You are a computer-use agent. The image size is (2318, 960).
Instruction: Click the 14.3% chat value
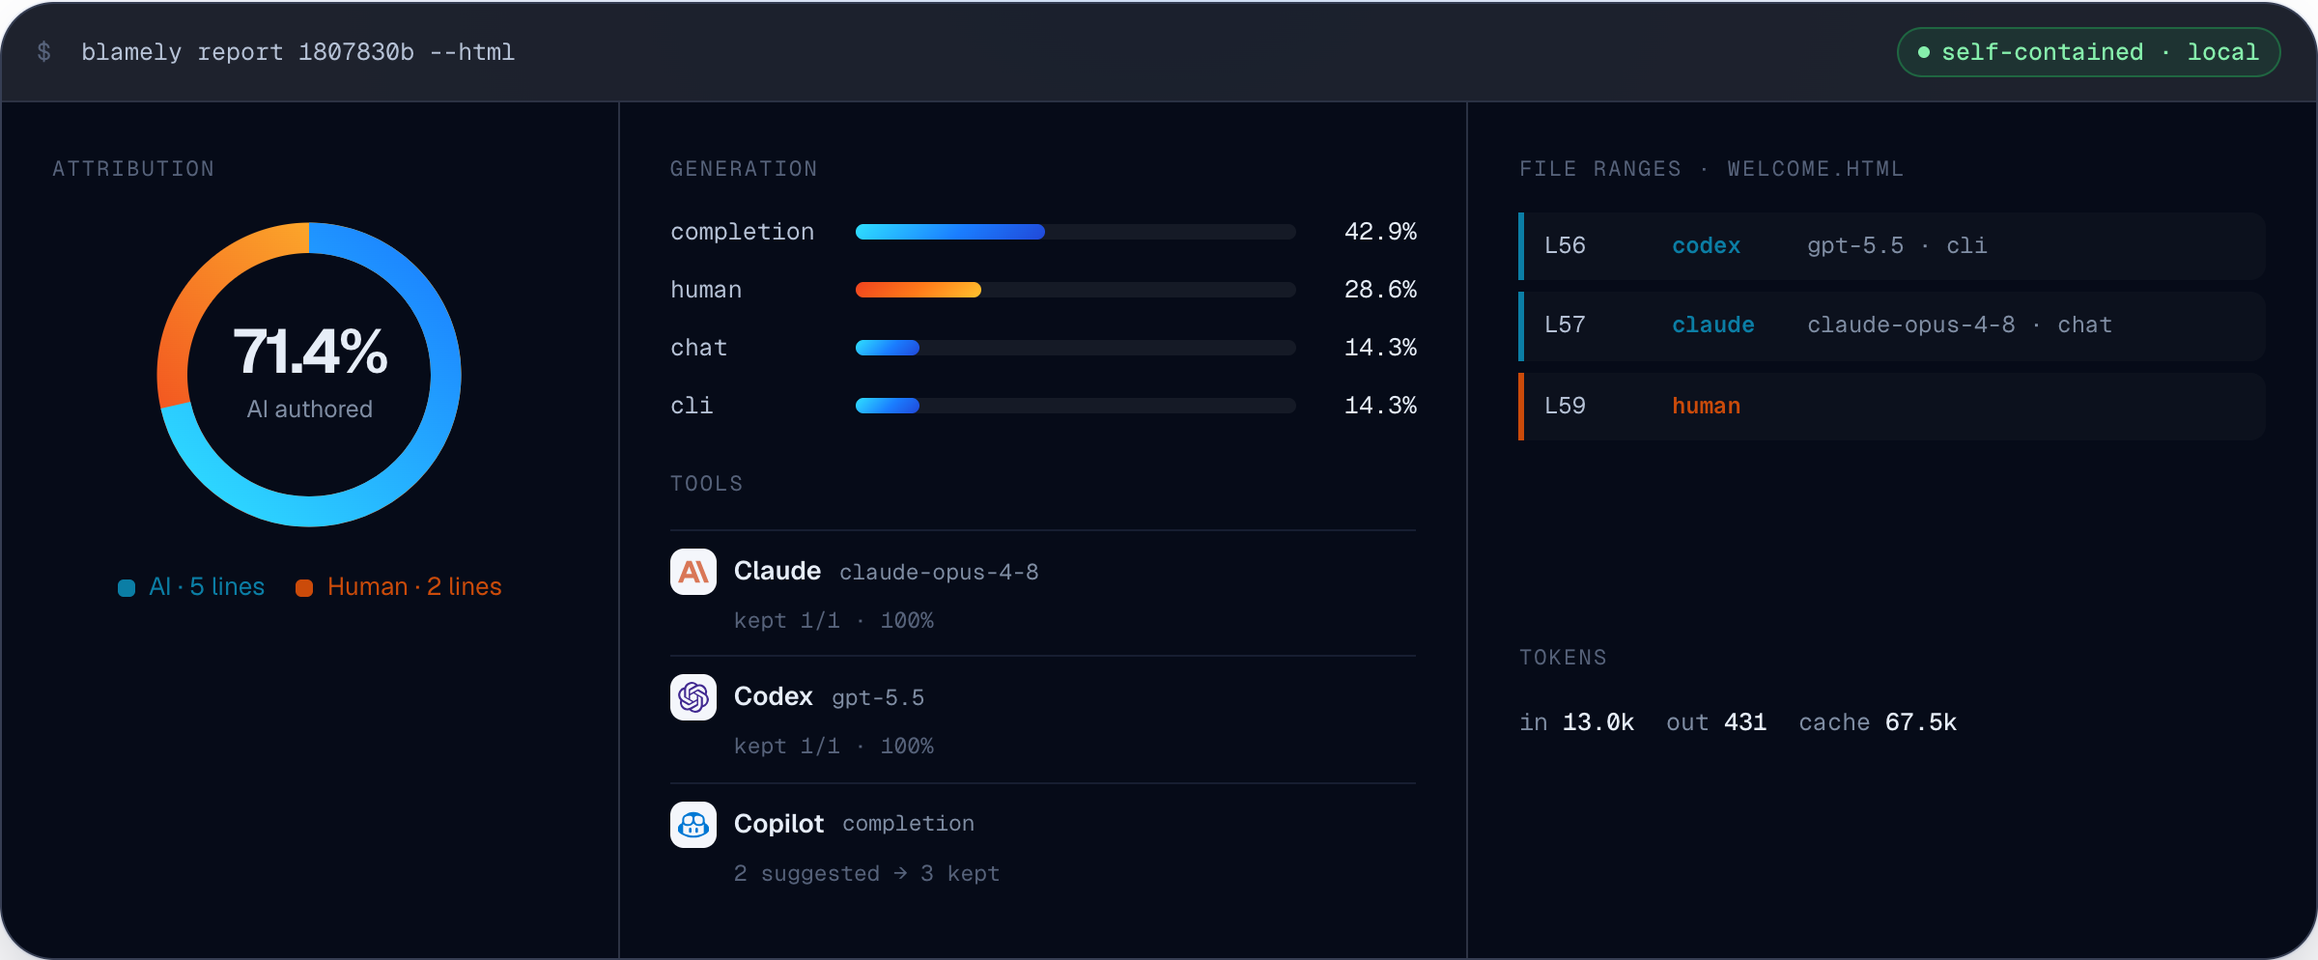coord(1380,348)
